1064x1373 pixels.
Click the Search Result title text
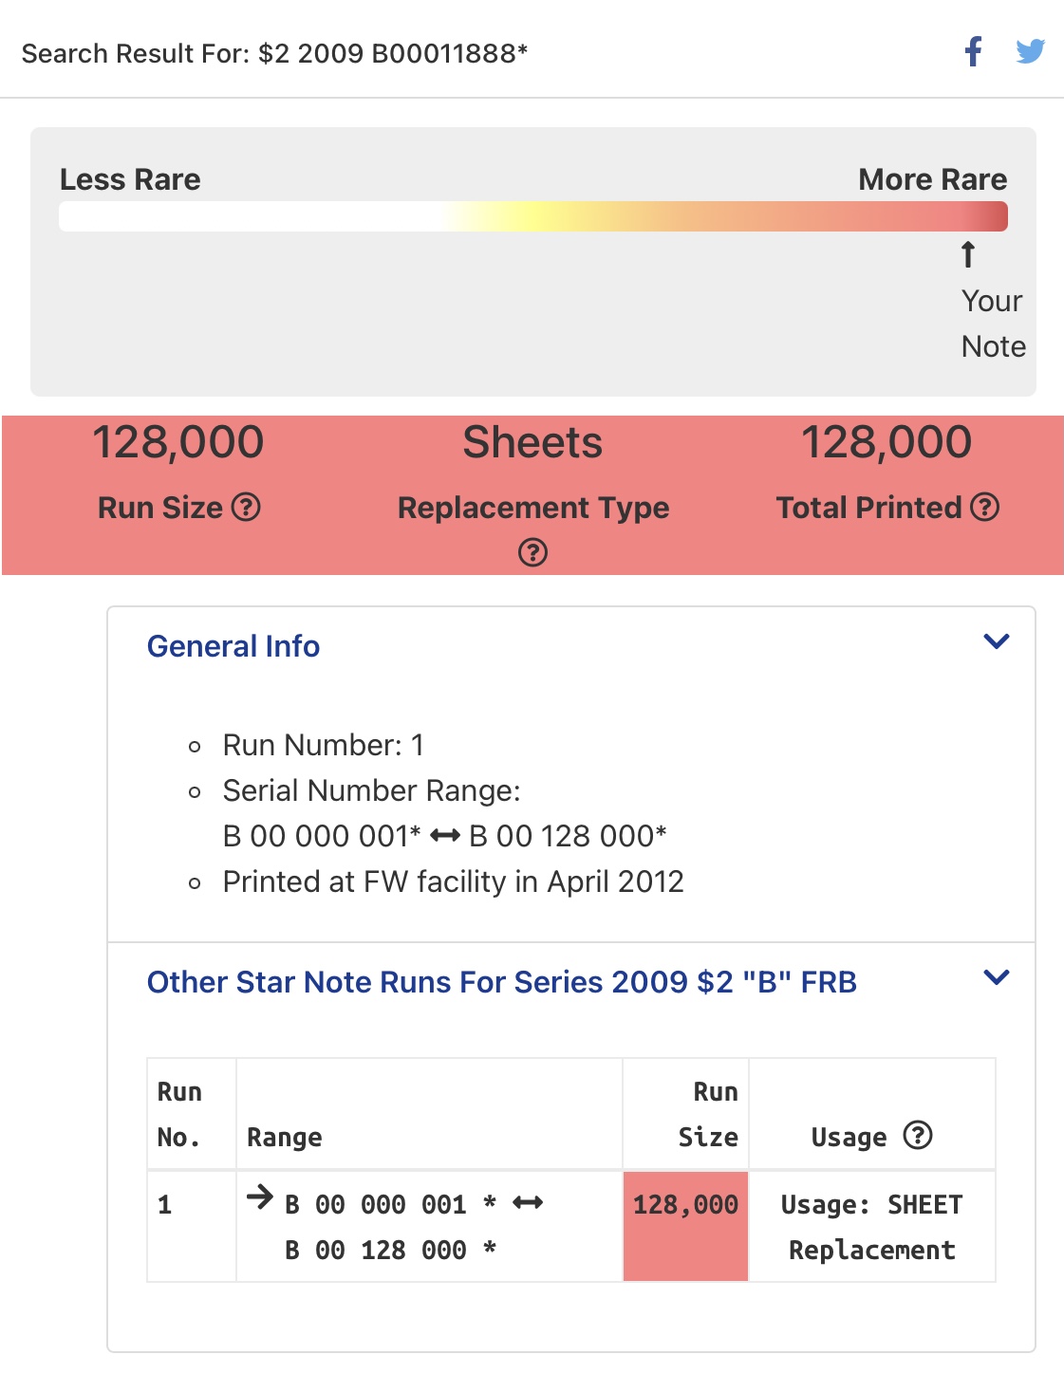coord(274,53)
